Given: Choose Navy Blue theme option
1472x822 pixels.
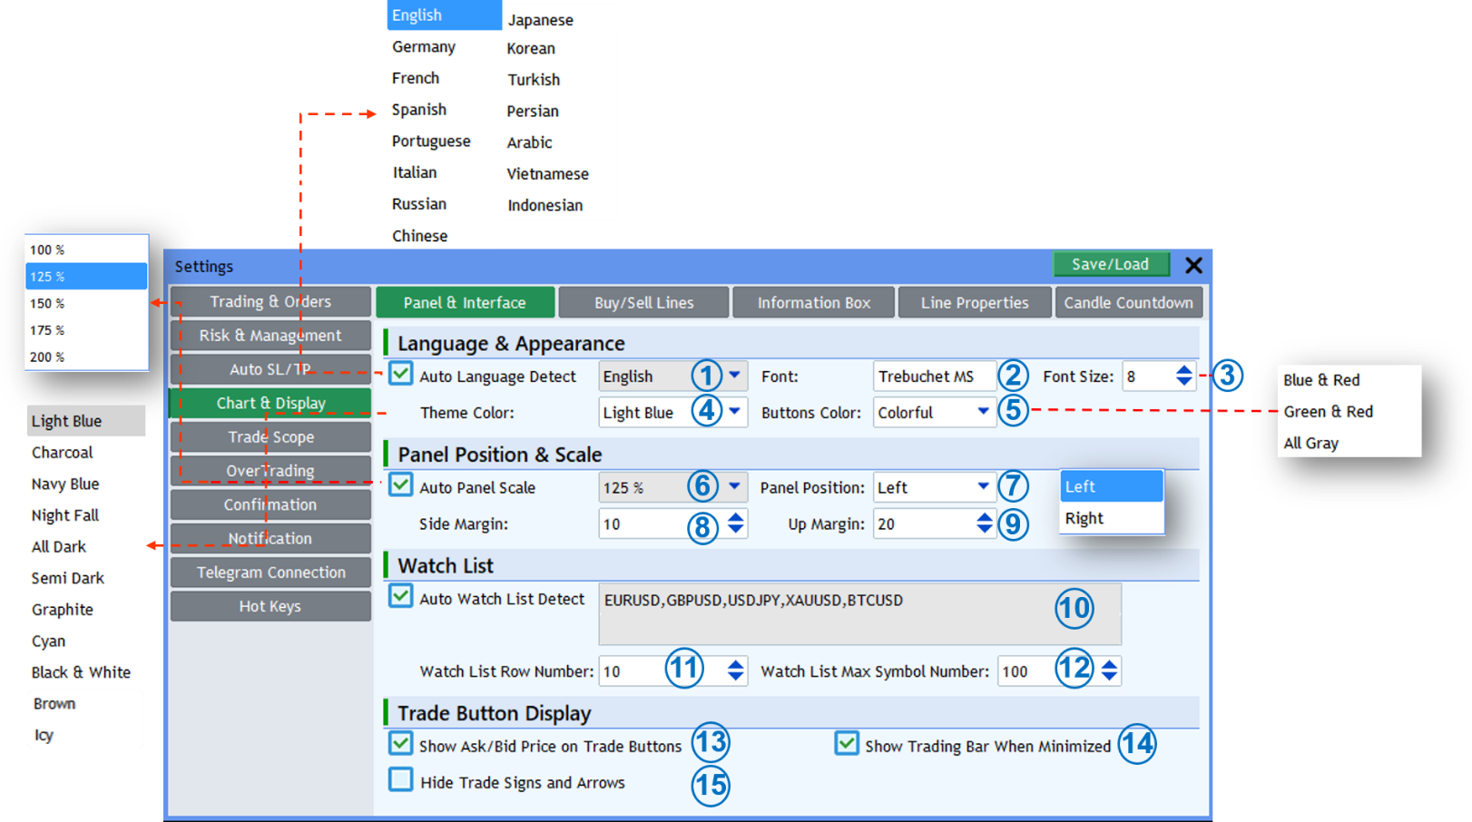Looking at the screenshot, I should 65,484.
